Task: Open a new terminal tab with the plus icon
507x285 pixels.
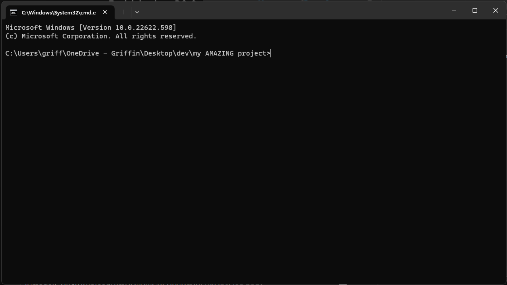Action: [124, 12]
